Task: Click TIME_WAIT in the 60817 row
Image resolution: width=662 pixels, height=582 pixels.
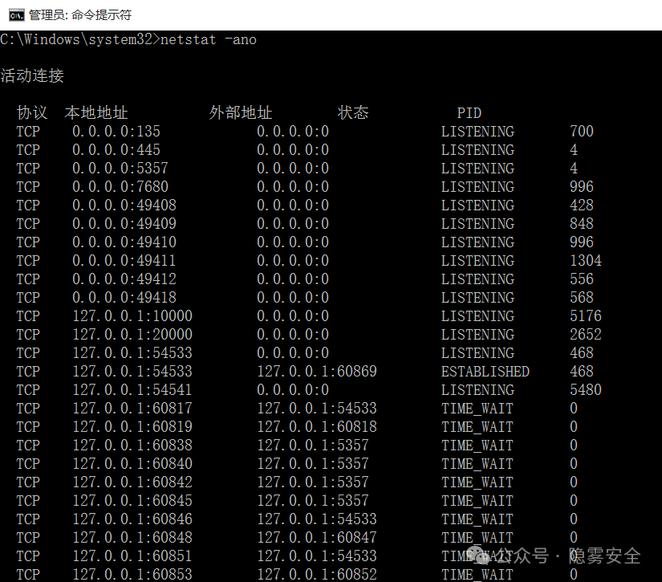Action: (477, 408)
